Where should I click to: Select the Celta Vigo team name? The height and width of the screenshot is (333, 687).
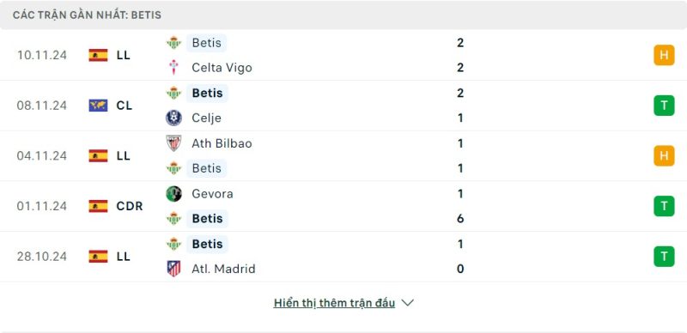tap(222, 68)
